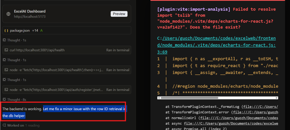This screenshot has width=290, height=130.
Task: Expand the Thought 1s below the curl command
Action: click(15, 60)
